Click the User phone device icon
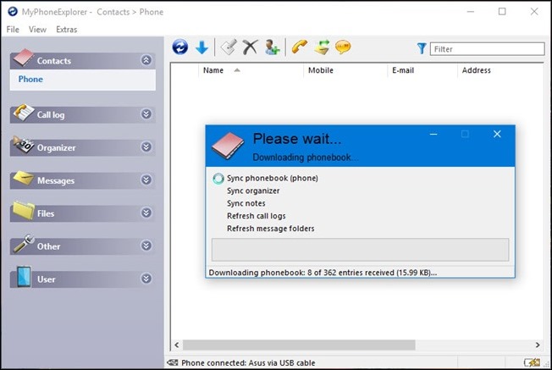 click(x=24, y=277)
